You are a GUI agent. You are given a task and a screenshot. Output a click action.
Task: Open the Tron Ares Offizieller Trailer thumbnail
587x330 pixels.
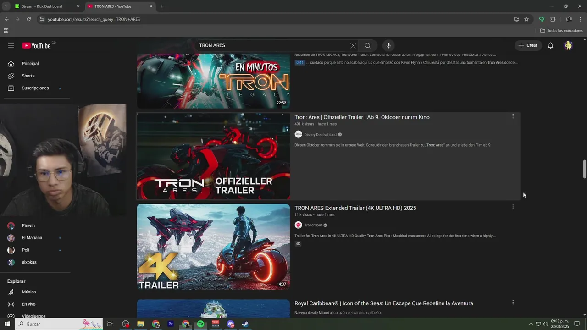213,156
